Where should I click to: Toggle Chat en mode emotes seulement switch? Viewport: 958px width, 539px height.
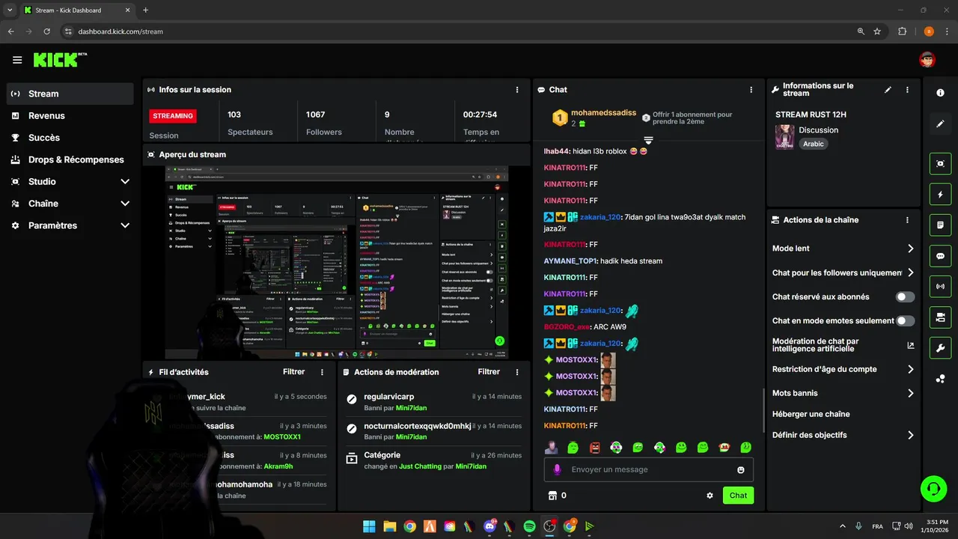coord(906,321)
